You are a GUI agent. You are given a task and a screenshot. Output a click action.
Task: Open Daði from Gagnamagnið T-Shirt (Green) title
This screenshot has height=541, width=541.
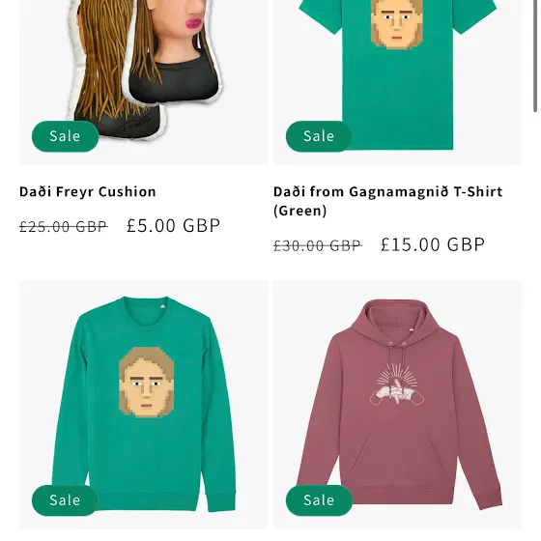[387, 201]
